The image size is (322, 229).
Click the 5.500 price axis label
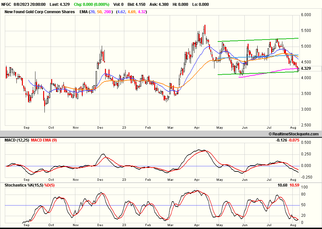[x=306, y=31]
